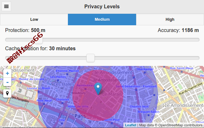Click the locate-me pin button on map
The image size is (204, 128).
click(x=7, y=93)
